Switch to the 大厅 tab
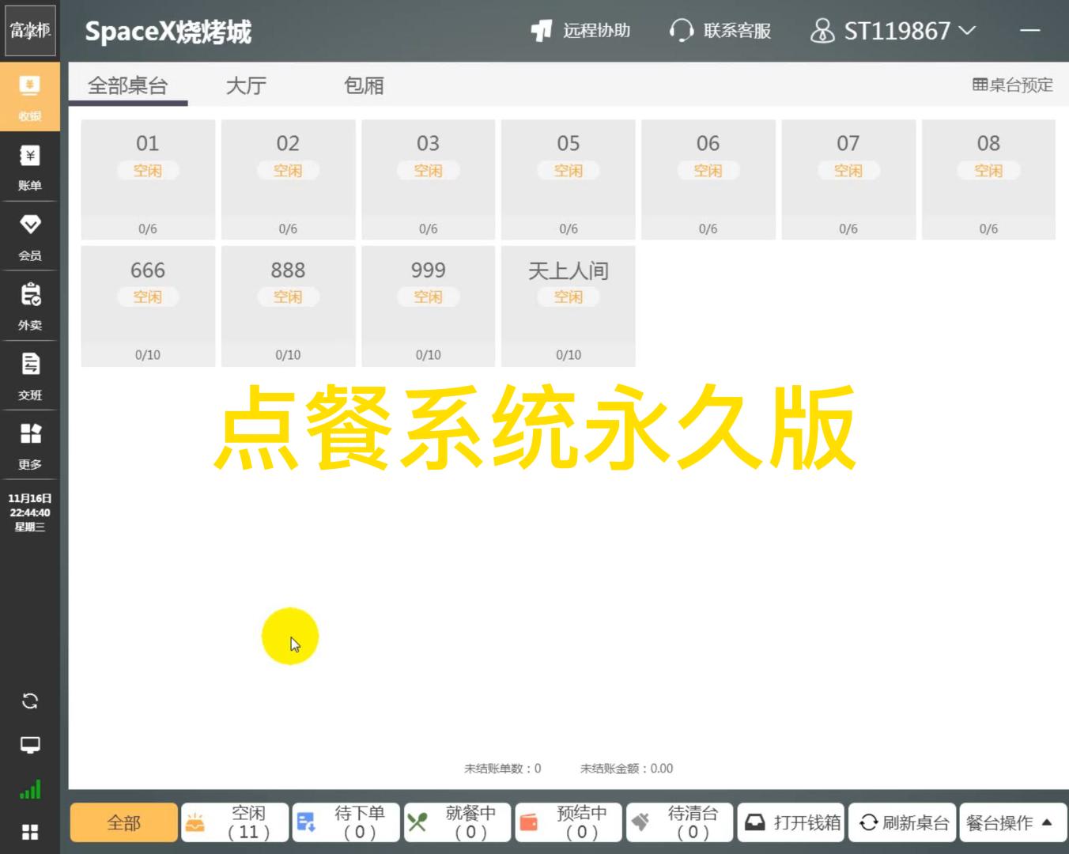The width and height of the screenshot is (1069, 854). (246, 85)
